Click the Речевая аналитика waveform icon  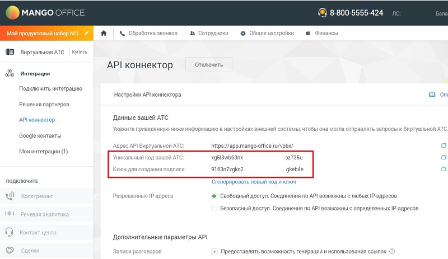[x=10, y=214]
